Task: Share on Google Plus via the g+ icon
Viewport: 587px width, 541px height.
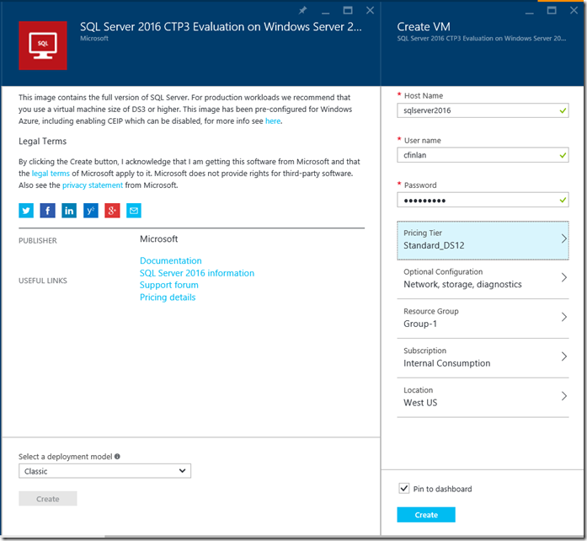Action: [112, 211]
